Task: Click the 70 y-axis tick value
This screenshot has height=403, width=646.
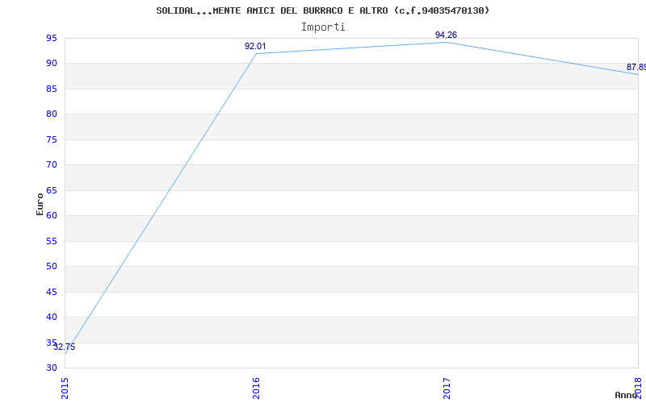Action: [x=52, y=165]
